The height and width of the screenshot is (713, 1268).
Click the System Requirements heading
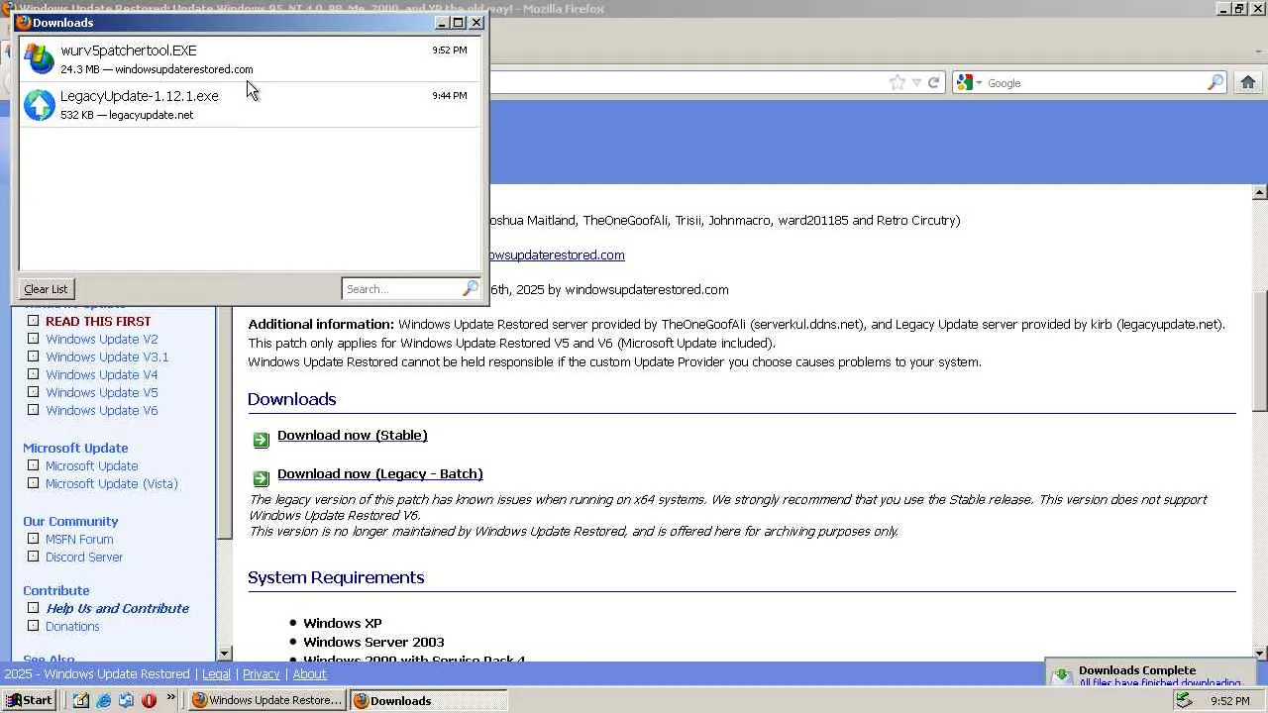(336, 577)
